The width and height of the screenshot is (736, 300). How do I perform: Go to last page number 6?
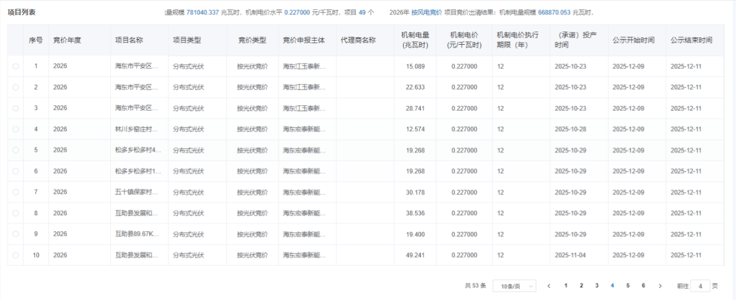pos(643,286)
